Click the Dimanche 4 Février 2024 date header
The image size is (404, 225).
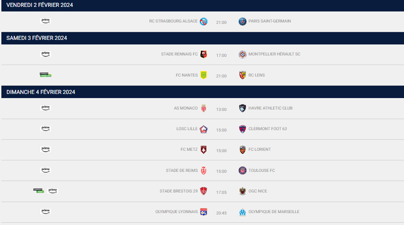41,92
